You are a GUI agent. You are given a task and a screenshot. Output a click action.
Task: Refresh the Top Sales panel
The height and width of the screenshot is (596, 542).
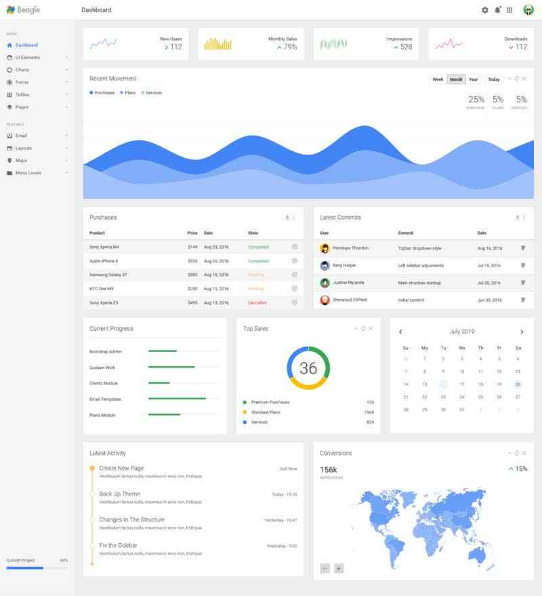tap(363, 328)
